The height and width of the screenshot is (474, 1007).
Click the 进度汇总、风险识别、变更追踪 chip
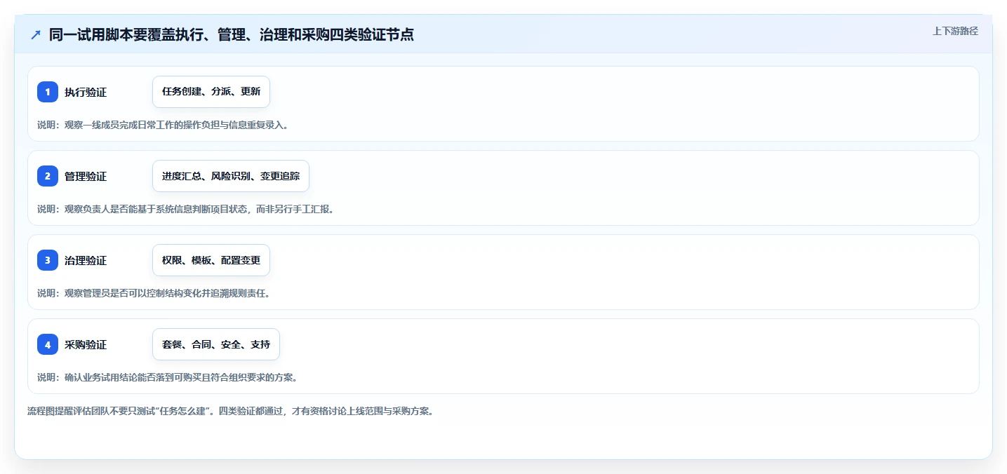(x=231, y=176)
